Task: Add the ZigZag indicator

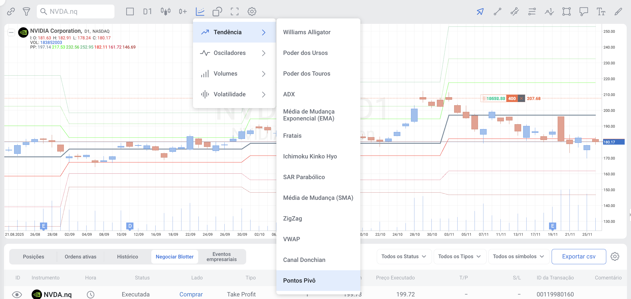Action: (318, 218)
